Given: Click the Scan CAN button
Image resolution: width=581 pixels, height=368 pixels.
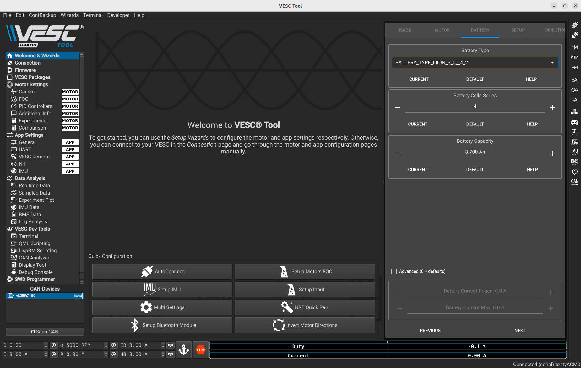Looking at the screenshot, I should [45, 332].
